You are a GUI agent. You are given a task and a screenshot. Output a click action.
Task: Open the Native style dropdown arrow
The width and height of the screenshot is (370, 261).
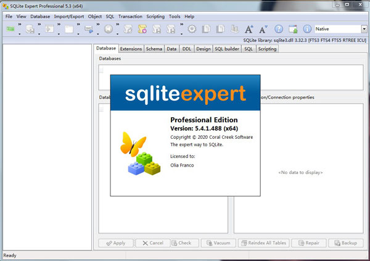tap(364, 29)
